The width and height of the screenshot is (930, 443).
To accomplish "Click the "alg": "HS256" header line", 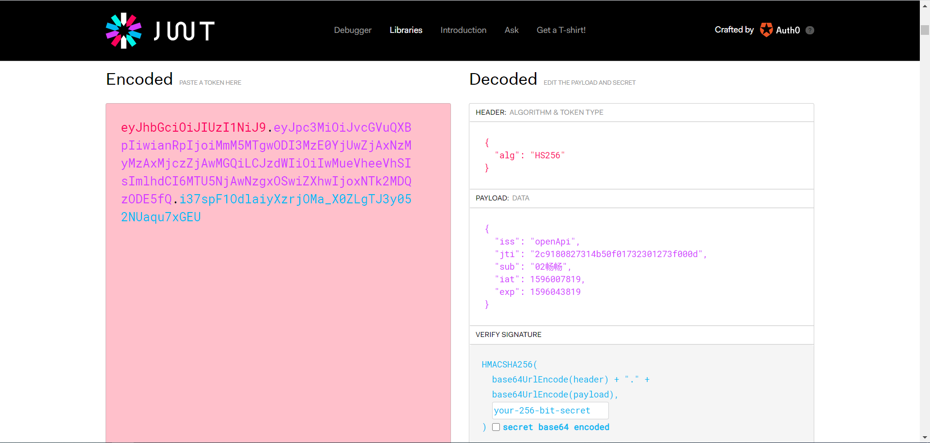I will click(530, 155).
